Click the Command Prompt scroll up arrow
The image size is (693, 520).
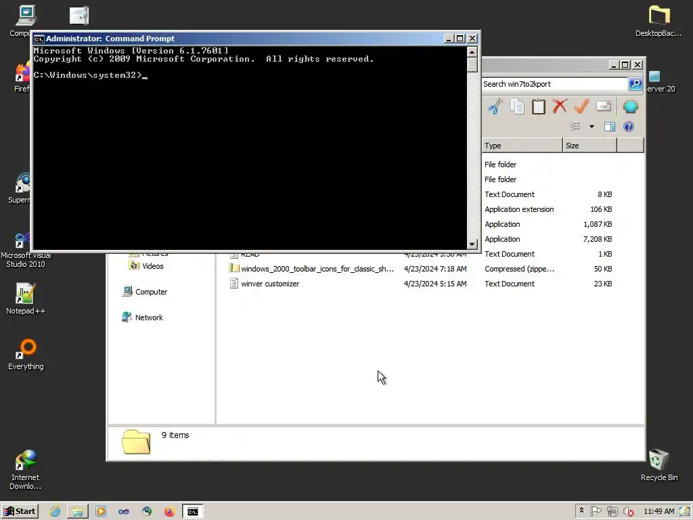(x=472, y=51)
